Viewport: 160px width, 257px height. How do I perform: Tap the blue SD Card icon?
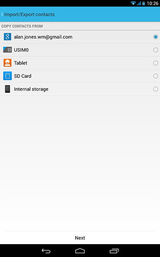(x=8, y=76)
